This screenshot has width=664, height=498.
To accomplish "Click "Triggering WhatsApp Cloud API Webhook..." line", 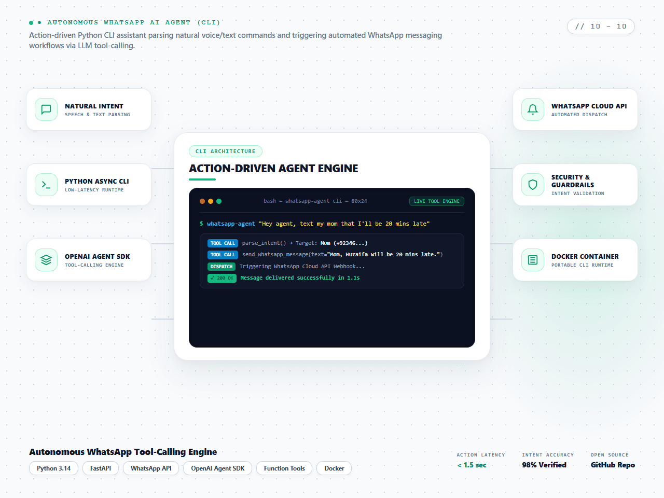I will click(302, 267).
